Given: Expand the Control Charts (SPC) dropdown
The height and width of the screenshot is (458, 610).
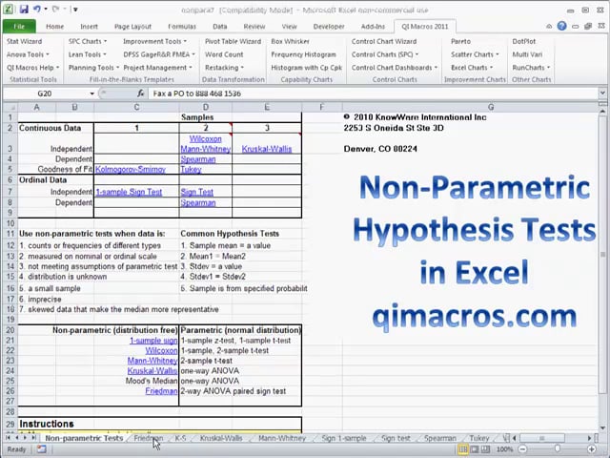Looking at the screenshot, I should [x=417, y=55].
